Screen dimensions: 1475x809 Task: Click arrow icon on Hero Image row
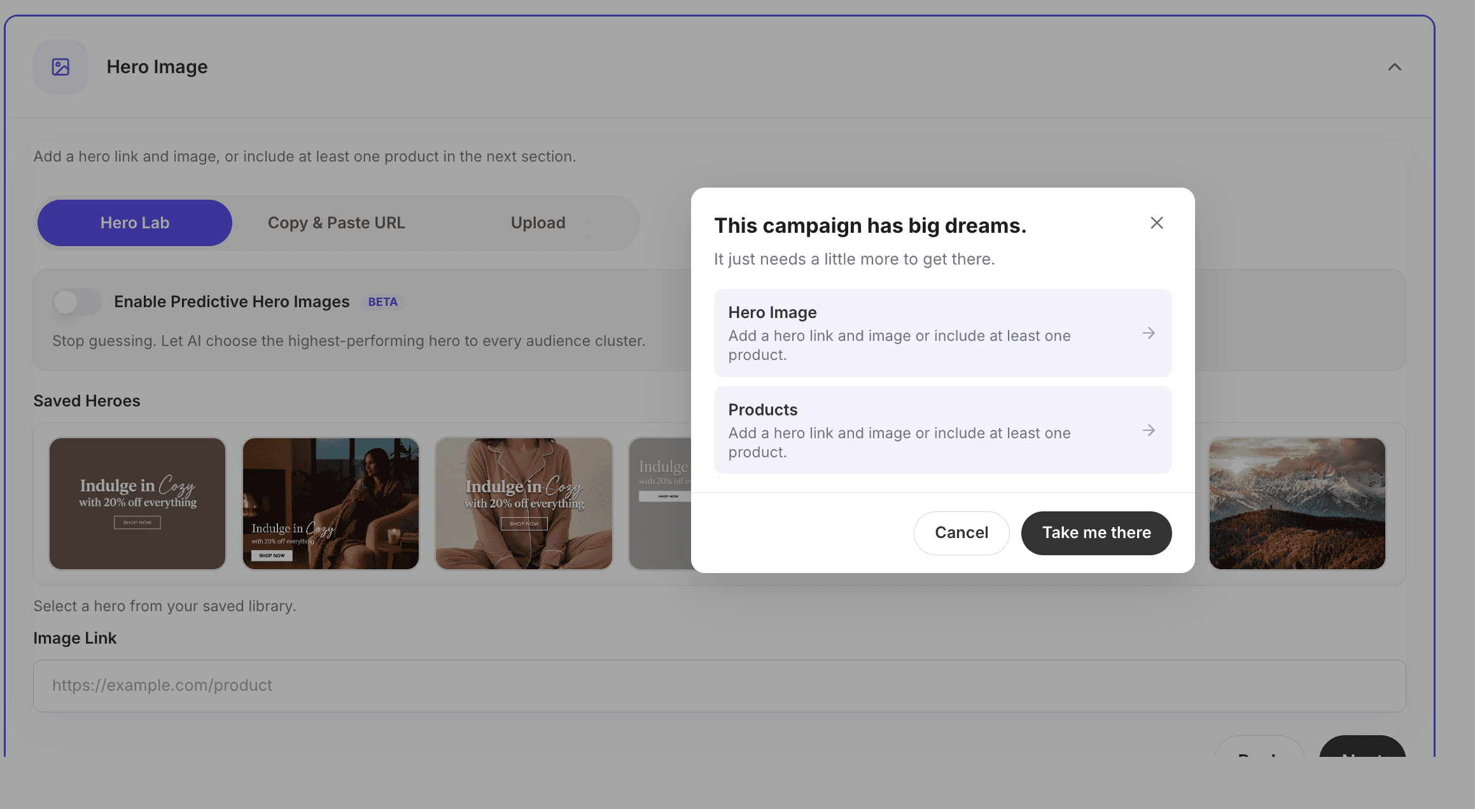pyautogui.click(x=1148, y=333)
